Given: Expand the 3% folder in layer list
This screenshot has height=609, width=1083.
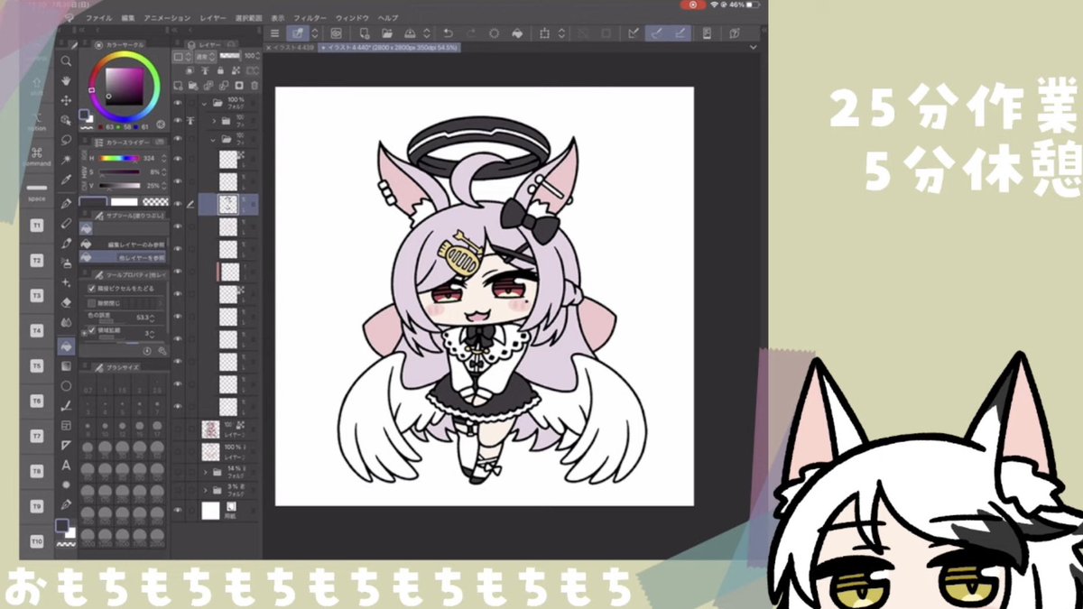Looking at the screenshot, I should [205, 490].
